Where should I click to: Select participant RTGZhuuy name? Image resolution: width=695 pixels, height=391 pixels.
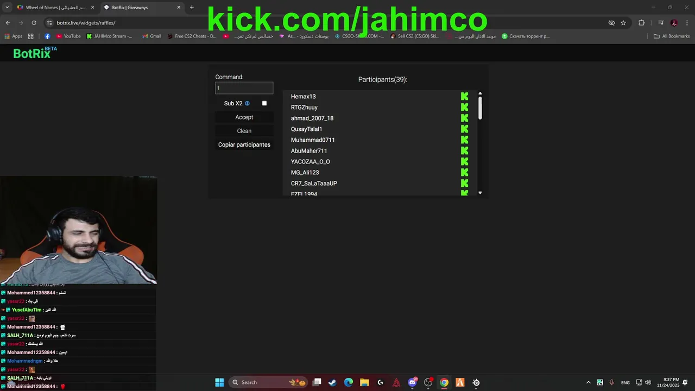click(x=304, y=108)
